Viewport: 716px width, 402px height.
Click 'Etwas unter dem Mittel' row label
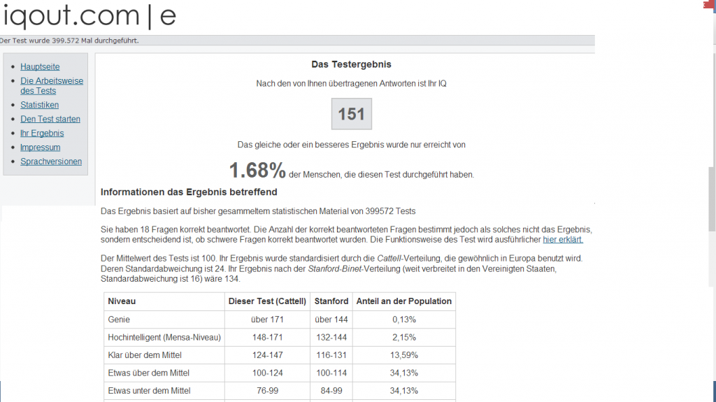tap(150, 391)
